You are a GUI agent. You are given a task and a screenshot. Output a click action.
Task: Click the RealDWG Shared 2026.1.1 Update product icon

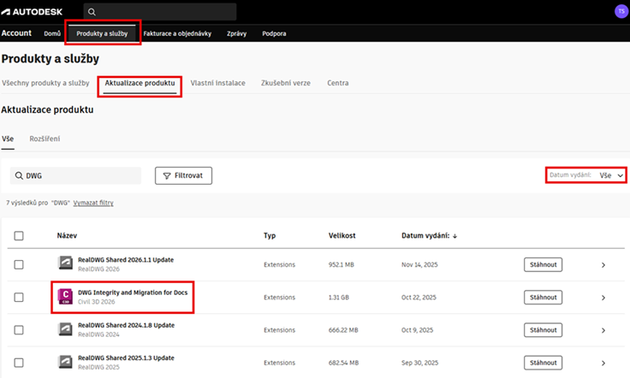65,263
